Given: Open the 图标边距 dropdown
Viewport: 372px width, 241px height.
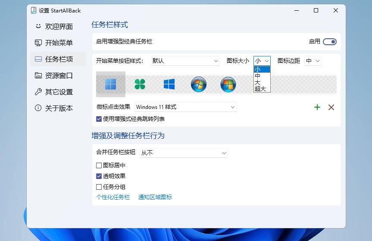Looking at the screenshot, I should tap(313, 61).
